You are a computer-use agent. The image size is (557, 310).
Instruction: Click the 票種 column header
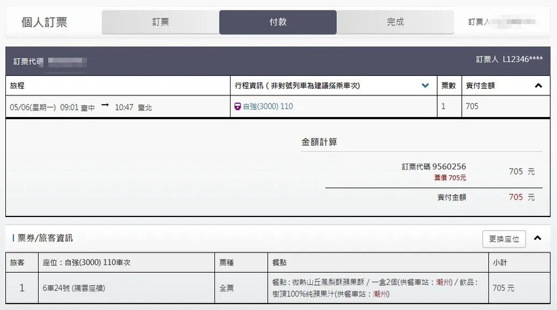[241, 262]
